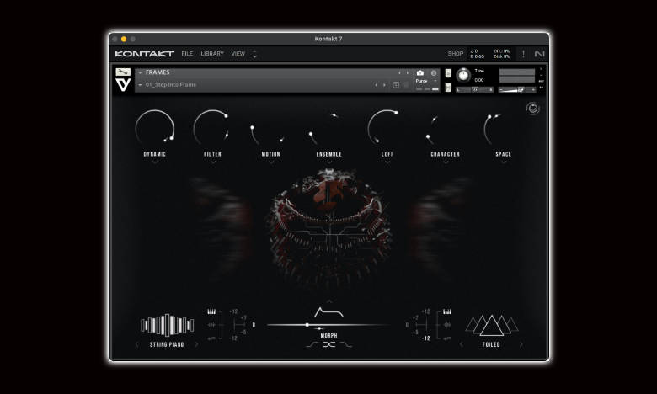
Task: Click the envelope shape icon above the Morph slider
Action: [x=328, y=312]
